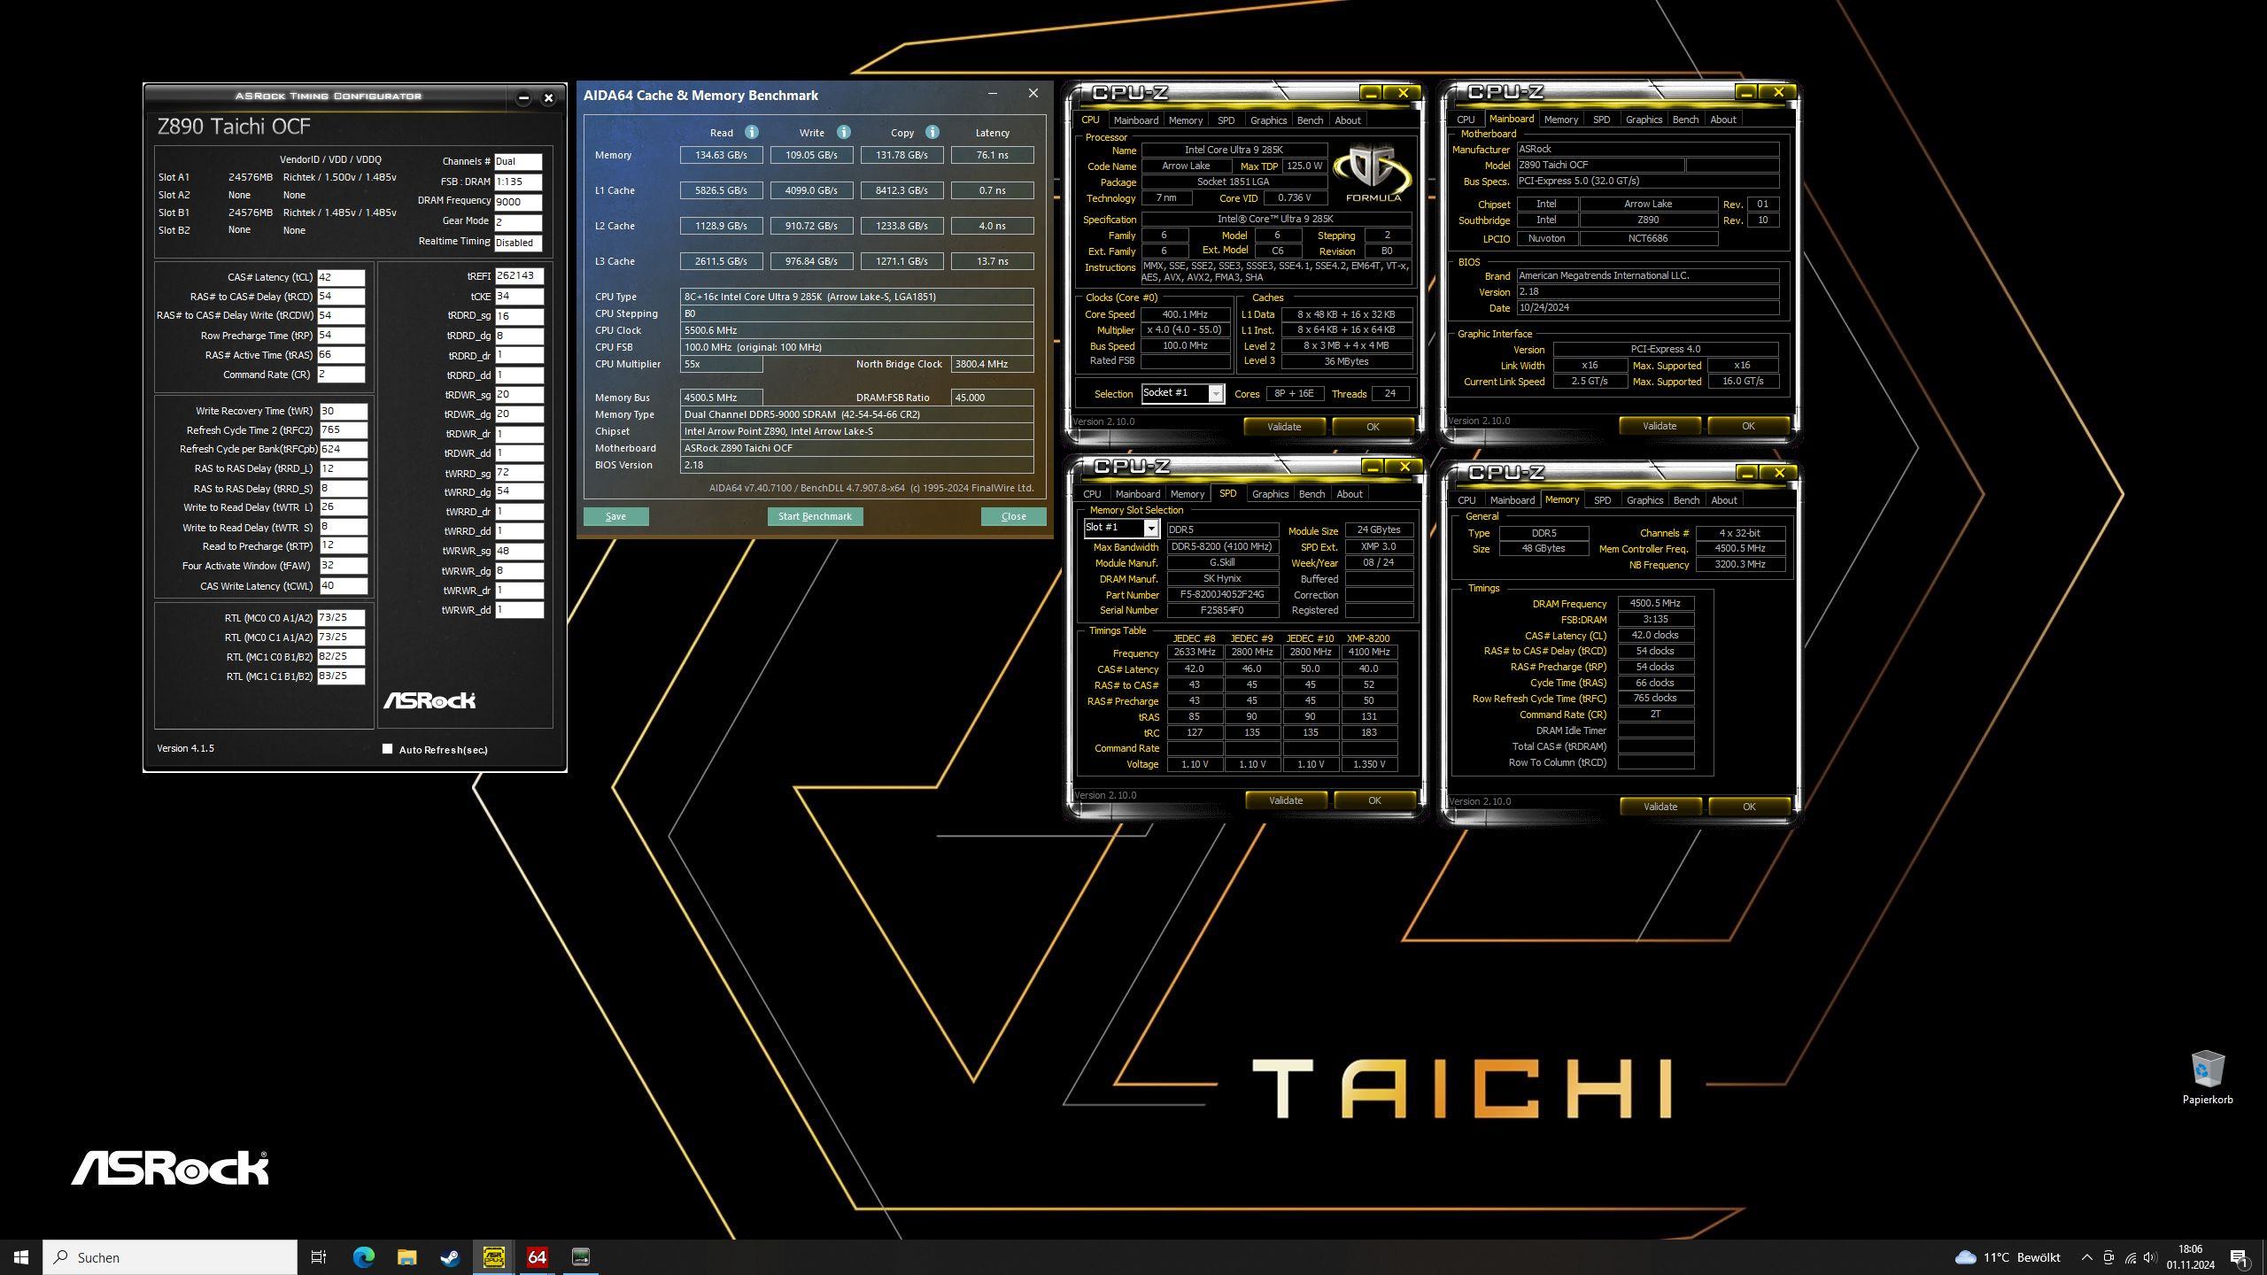
Task: Click the Windows search box (Suchen)
Action: point(170,1257)
